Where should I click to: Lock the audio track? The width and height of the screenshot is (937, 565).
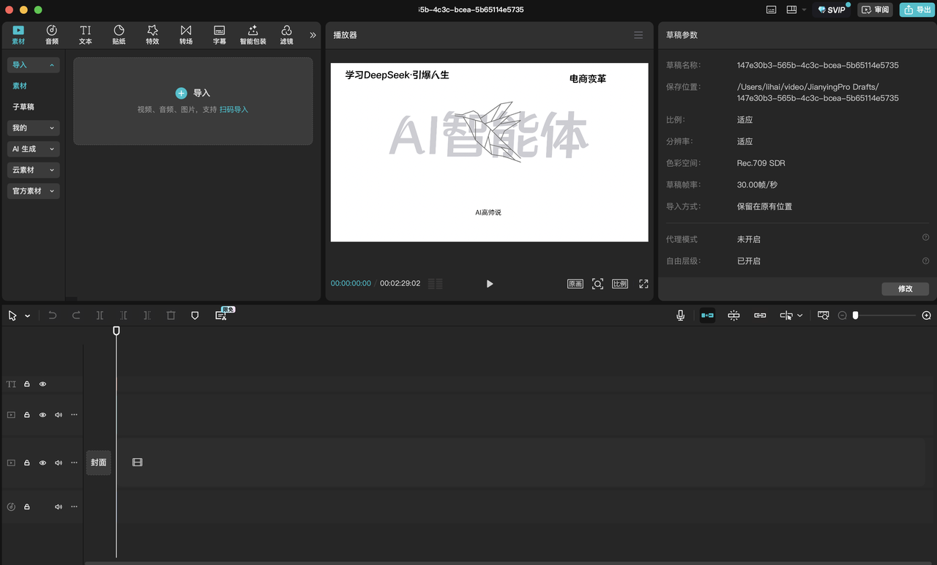tap(26, 506)
